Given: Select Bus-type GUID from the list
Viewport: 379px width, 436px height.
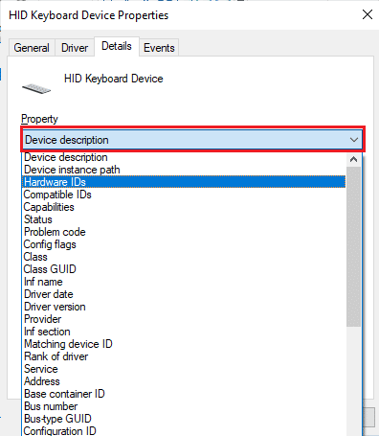Looking at the screenshot, I should [184, 419].
